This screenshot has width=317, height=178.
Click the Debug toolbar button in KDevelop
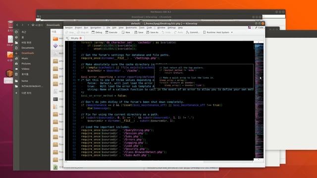pos(97,32)
